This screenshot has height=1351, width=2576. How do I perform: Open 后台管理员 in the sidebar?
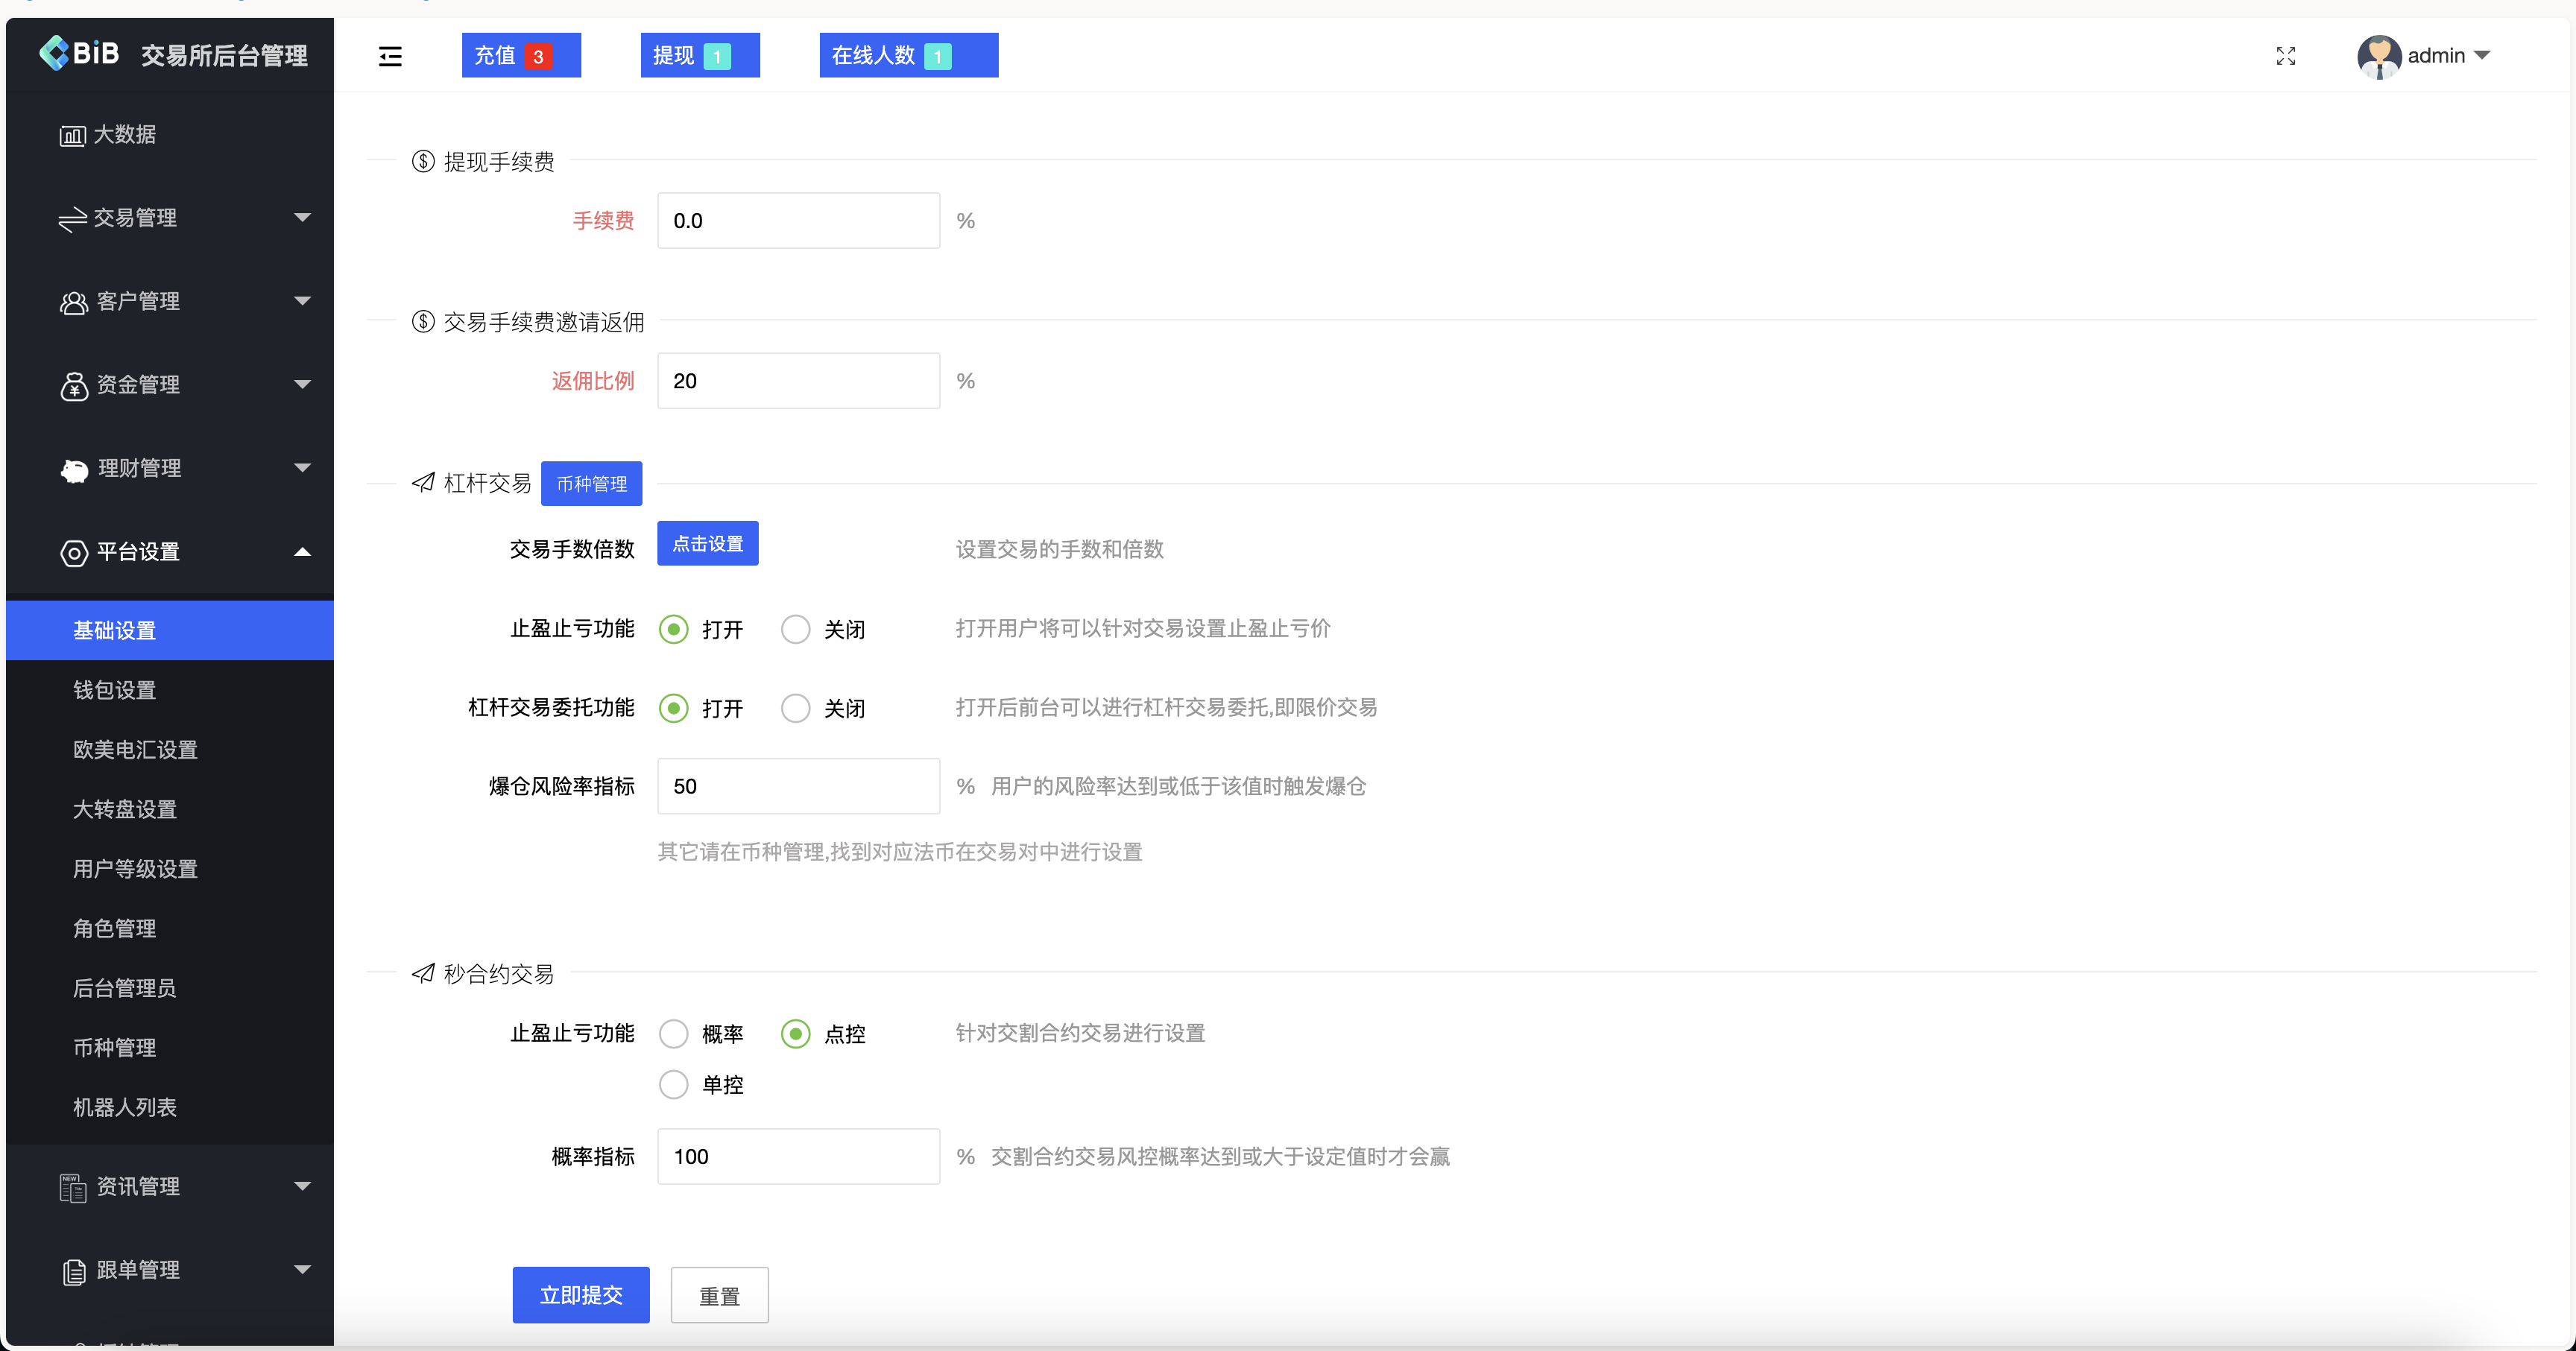pos(170,988)
